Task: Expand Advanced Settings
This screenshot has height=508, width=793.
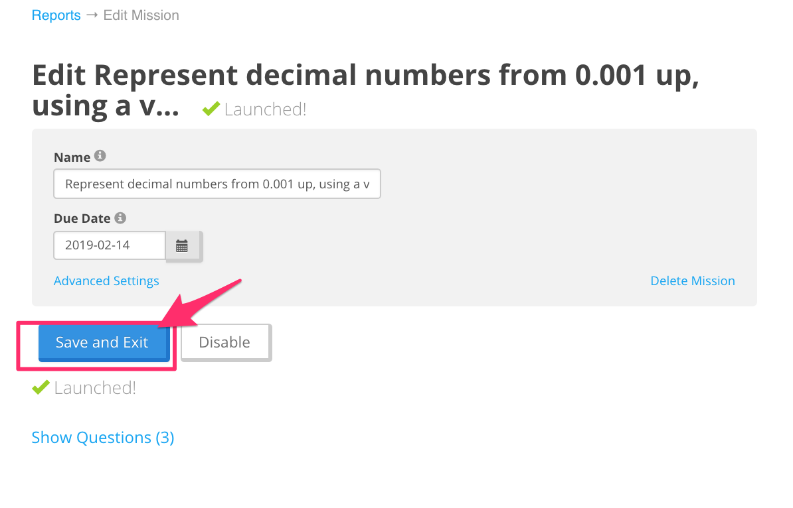Action: (106, 281)
